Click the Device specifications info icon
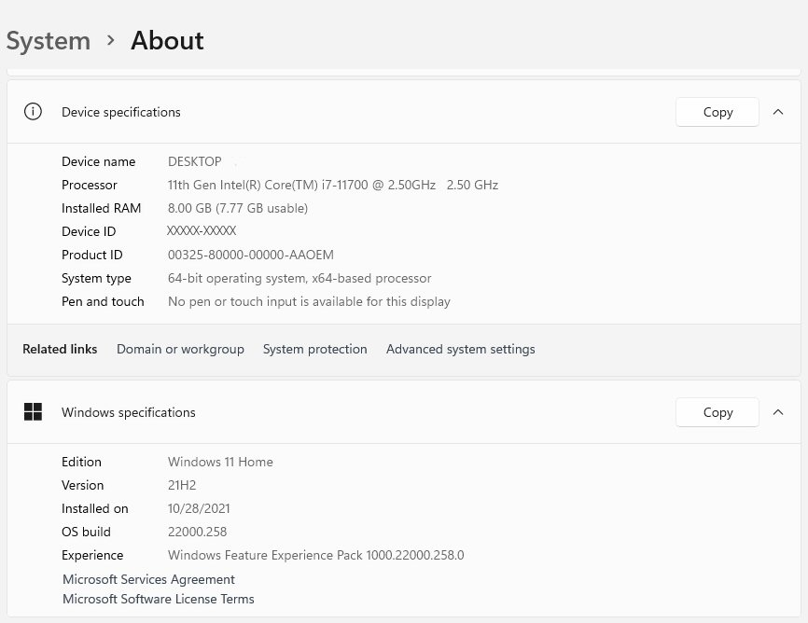This screenshot has height=623, width=808. tap(33, 111)
